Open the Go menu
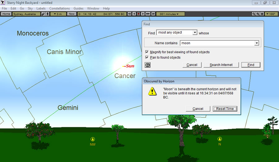The image size is (279, 162). [22, 8]
